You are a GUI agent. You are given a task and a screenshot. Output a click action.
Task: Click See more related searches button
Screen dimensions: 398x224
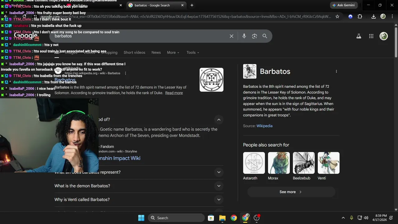click(291, 192)
